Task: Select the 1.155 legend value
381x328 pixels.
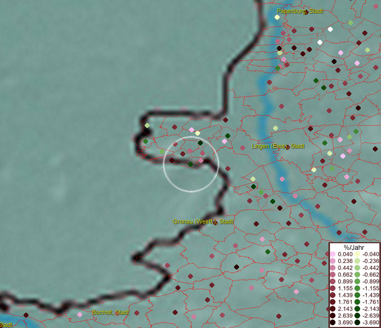Action: (x=345, y=288)
